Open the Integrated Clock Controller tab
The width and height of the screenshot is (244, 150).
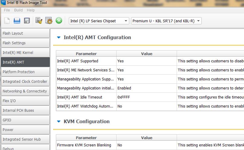click(x=25, y=82)
